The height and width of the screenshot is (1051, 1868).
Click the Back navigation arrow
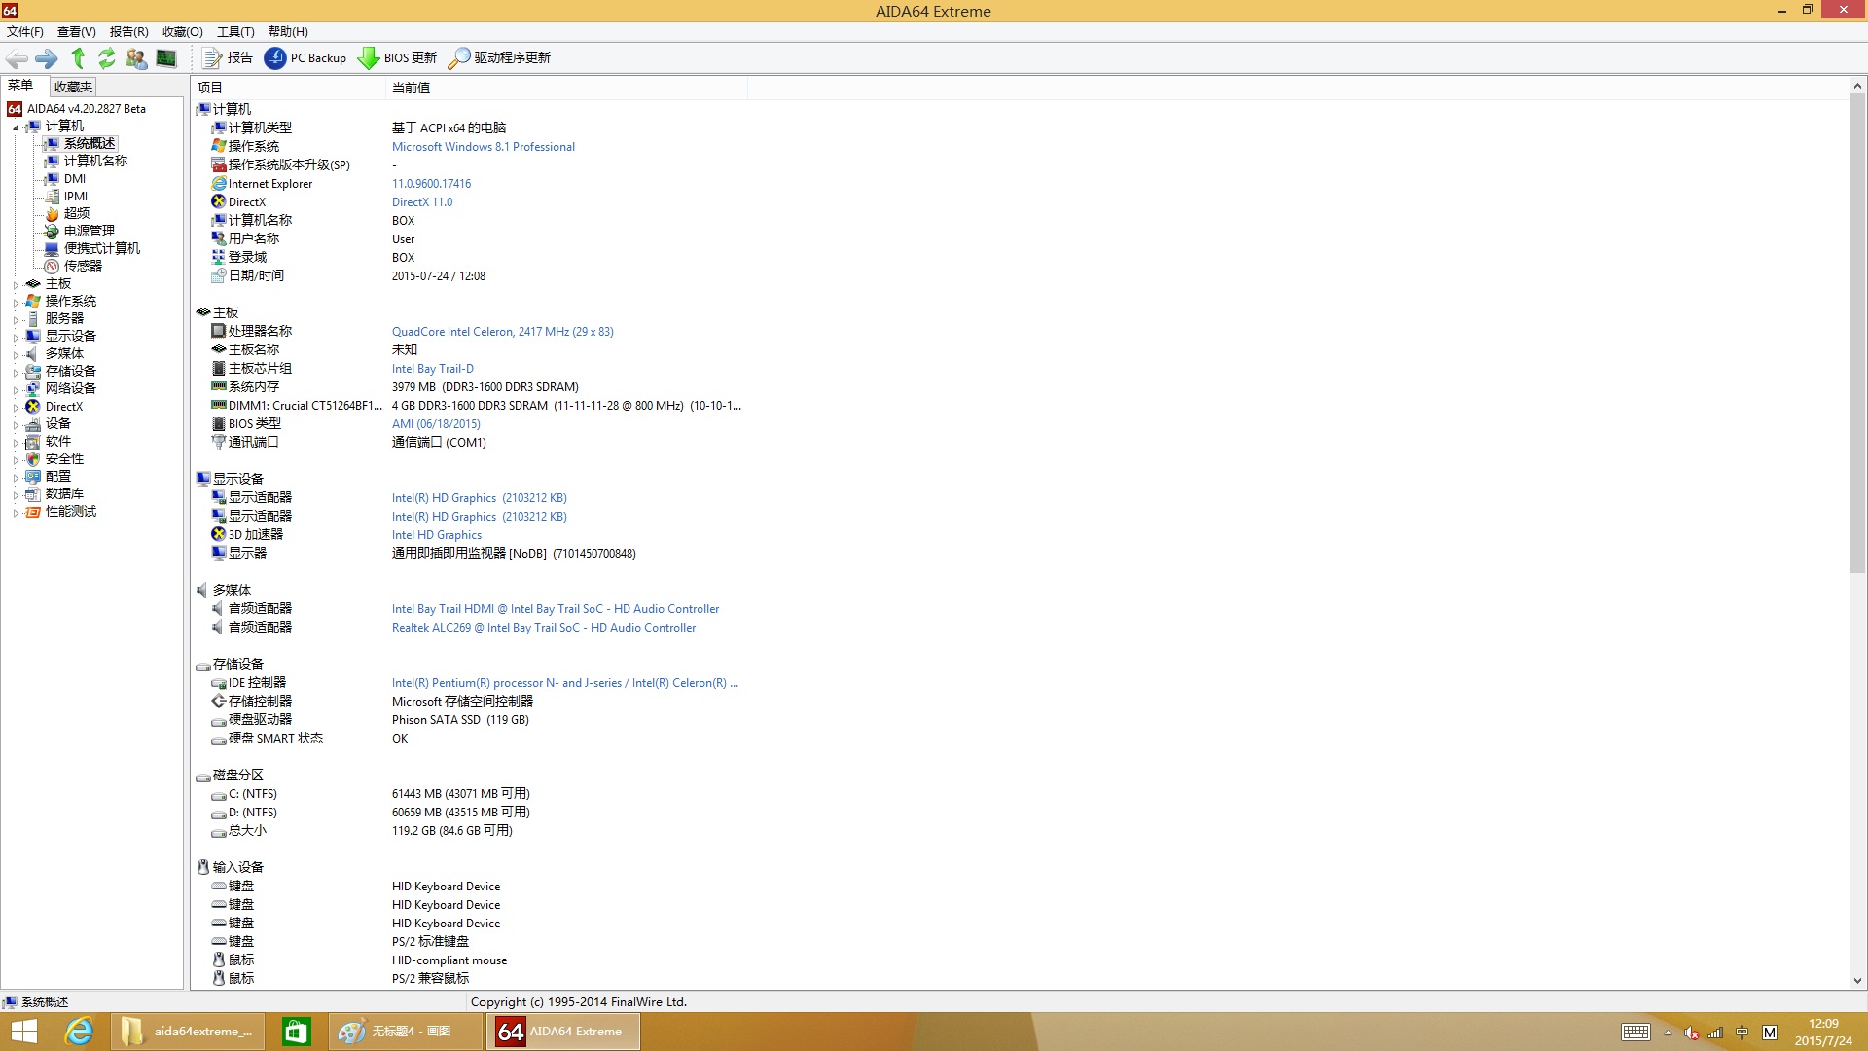click(x=17, y=58)
